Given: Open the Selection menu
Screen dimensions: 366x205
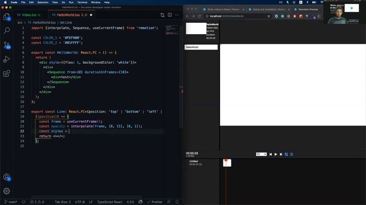Looking at the screenshot, I should (43, 2).
